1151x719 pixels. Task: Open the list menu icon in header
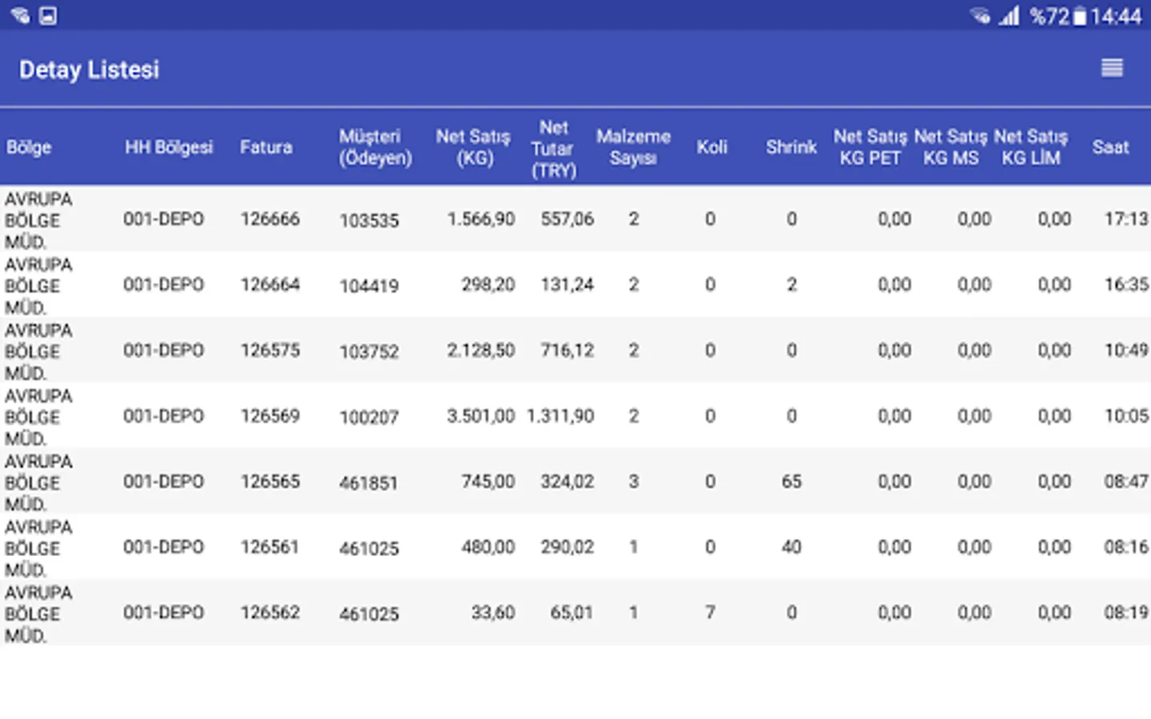click(x=1111, y=68)
